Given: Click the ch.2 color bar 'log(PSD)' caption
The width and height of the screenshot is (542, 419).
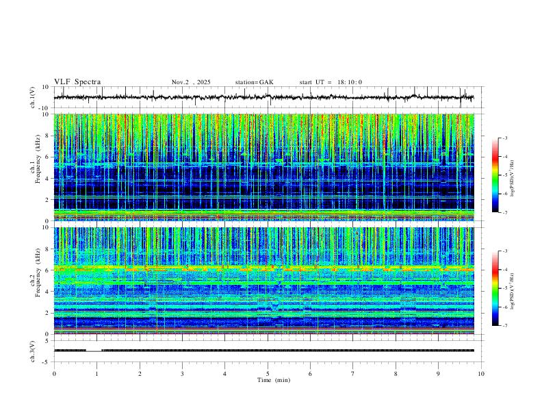Looking at the screenshot, I should click(512, 292).
